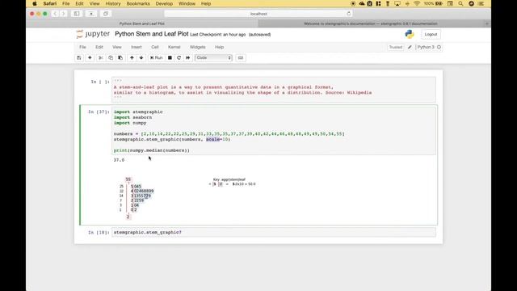Screen dimensions: 517x291
Task: Switch to Python Stem and Leaf Plot tab
Action: pyautogui.click(x=142, y=23)
